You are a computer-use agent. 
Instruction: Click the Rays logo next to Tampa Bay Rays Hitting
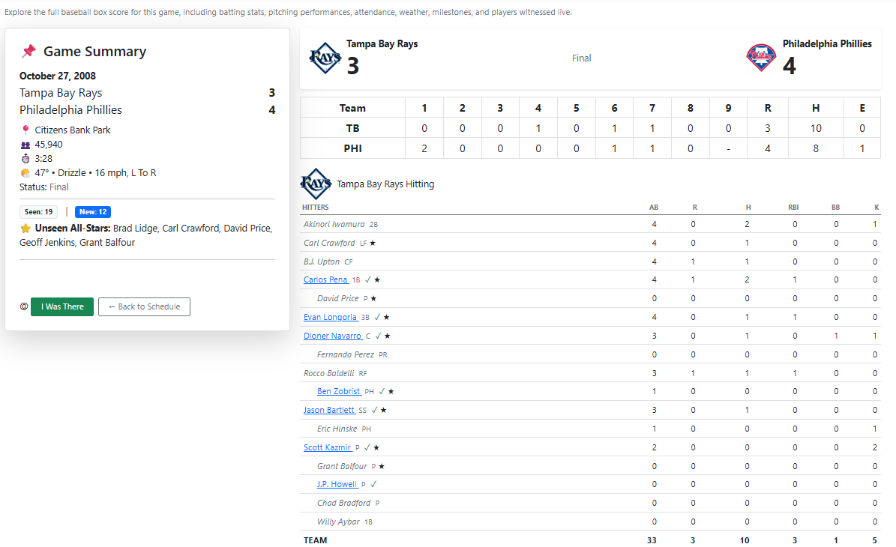pyautogui.click(x=316, y=184)
